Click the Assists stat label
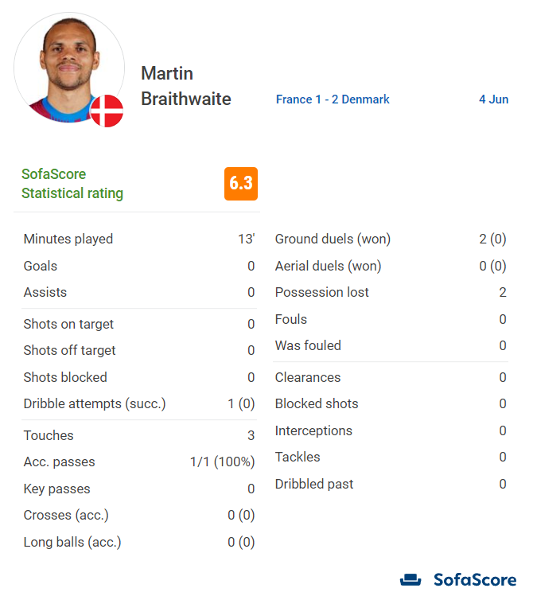 (45, 292)
